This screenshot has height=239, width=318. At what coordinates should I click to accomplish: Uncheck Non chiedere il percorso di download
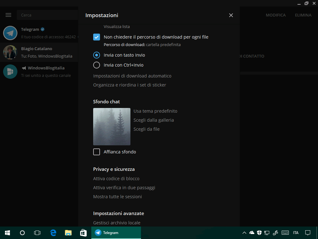(x=97, y=37)
